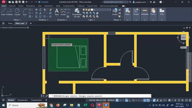This screenshot has height=108, width=192.
Task: Expand the Dibujo panel
Action: click(17, 20)
